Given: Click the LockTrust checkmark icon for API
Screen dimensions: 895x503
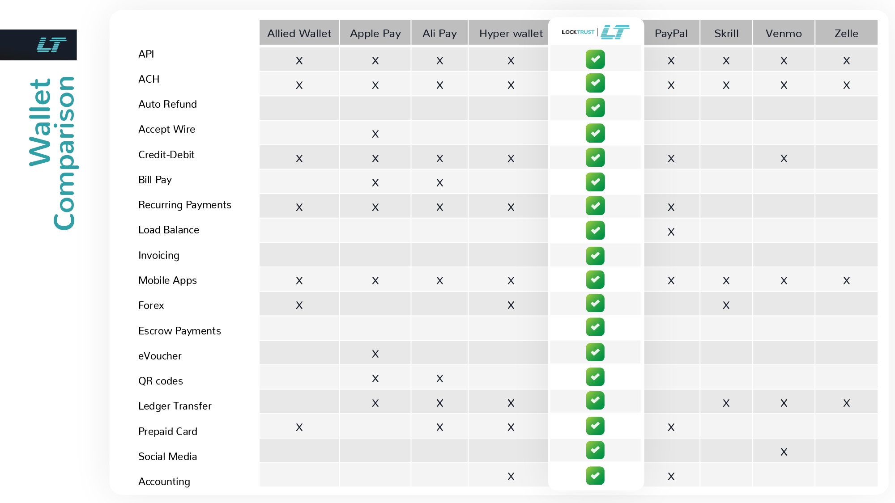Looking at the screenshot, I should point(594,59).
